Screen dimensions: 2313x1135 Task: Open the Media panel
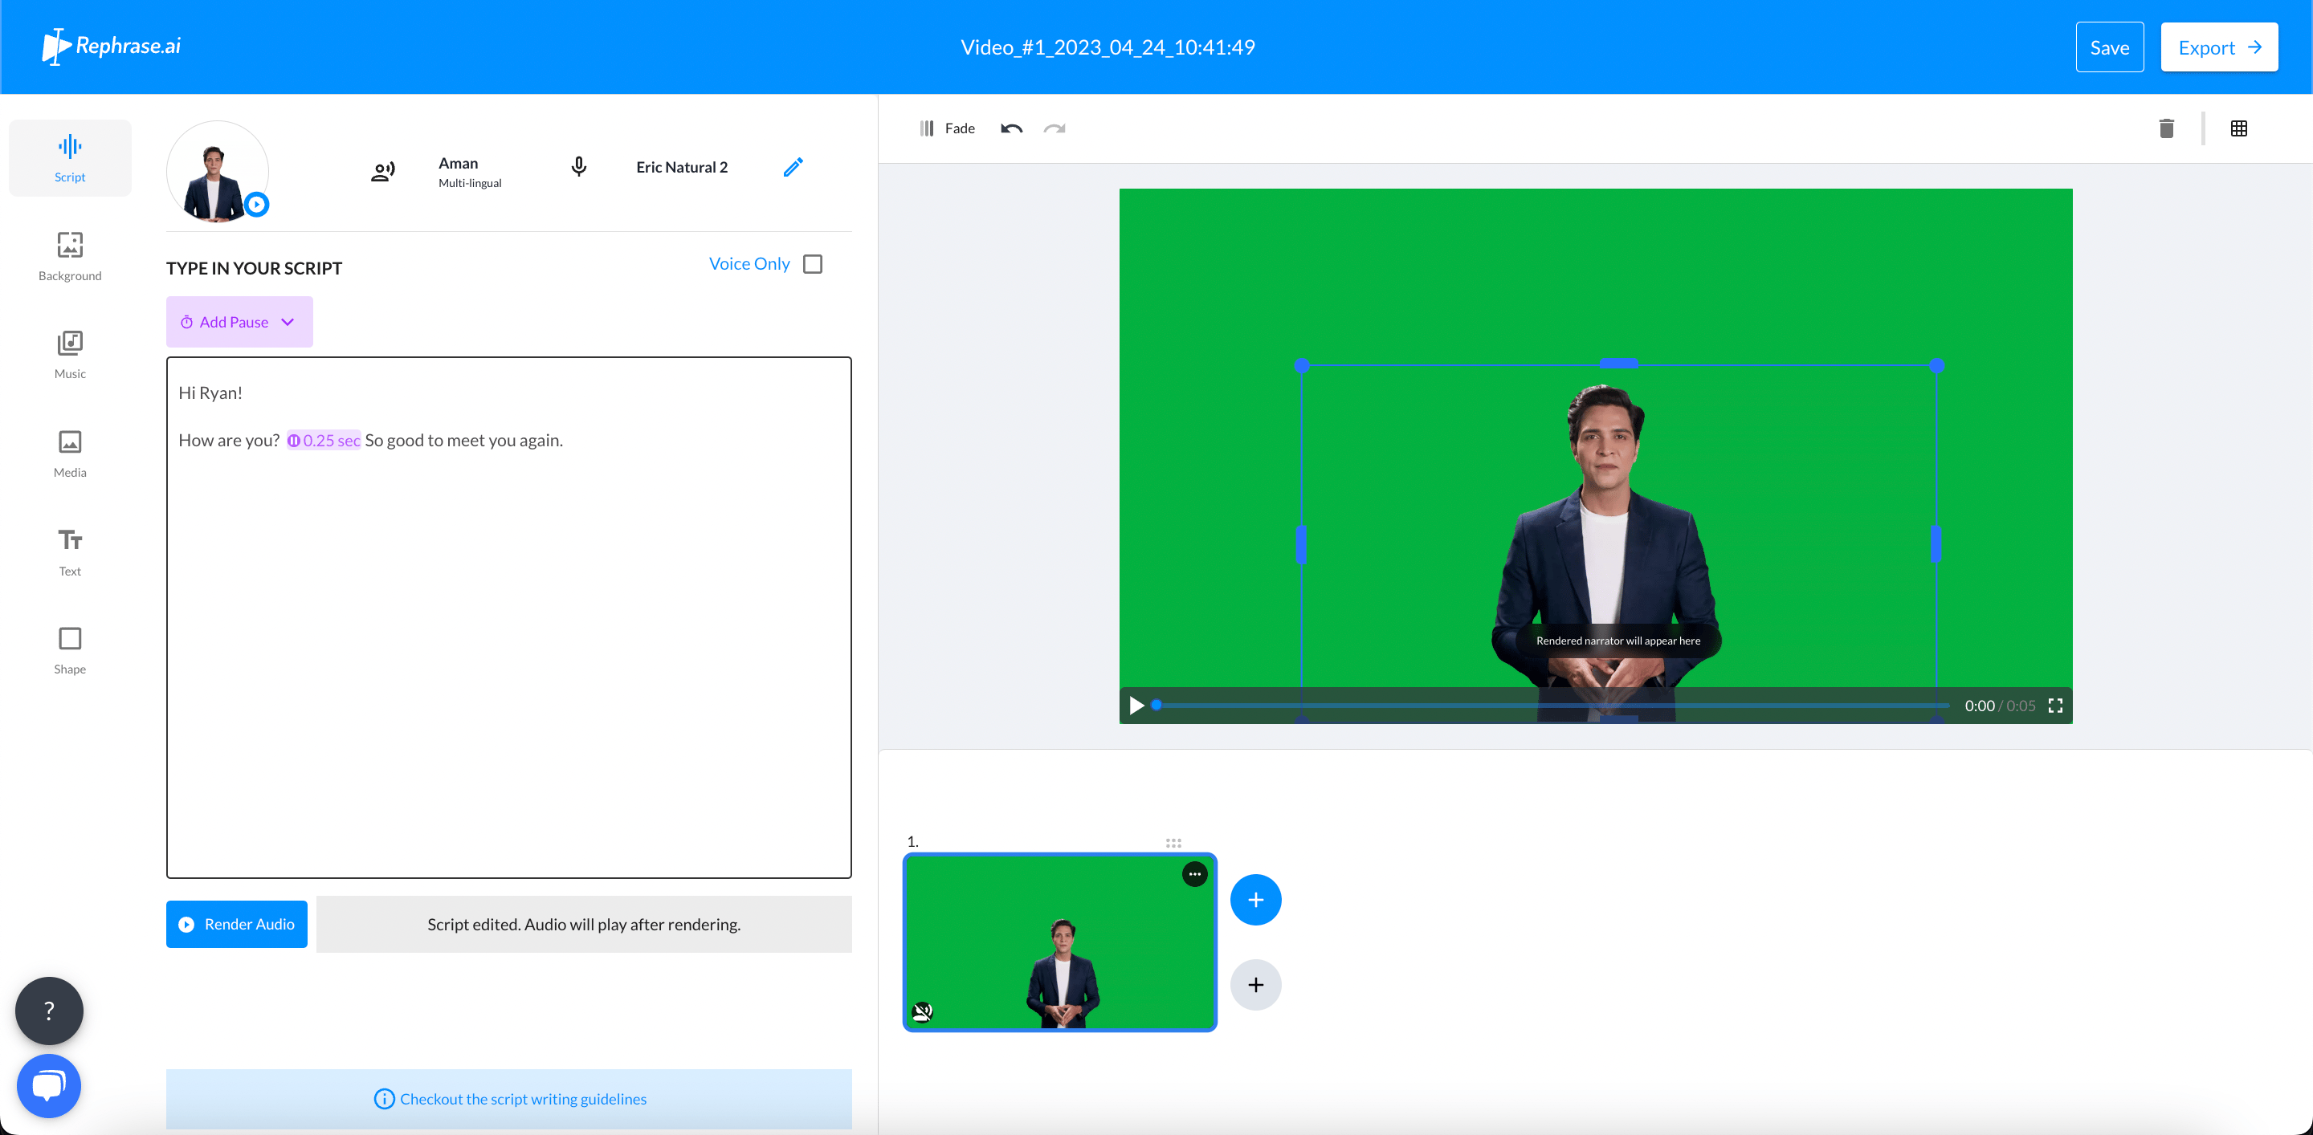[69, 453]
